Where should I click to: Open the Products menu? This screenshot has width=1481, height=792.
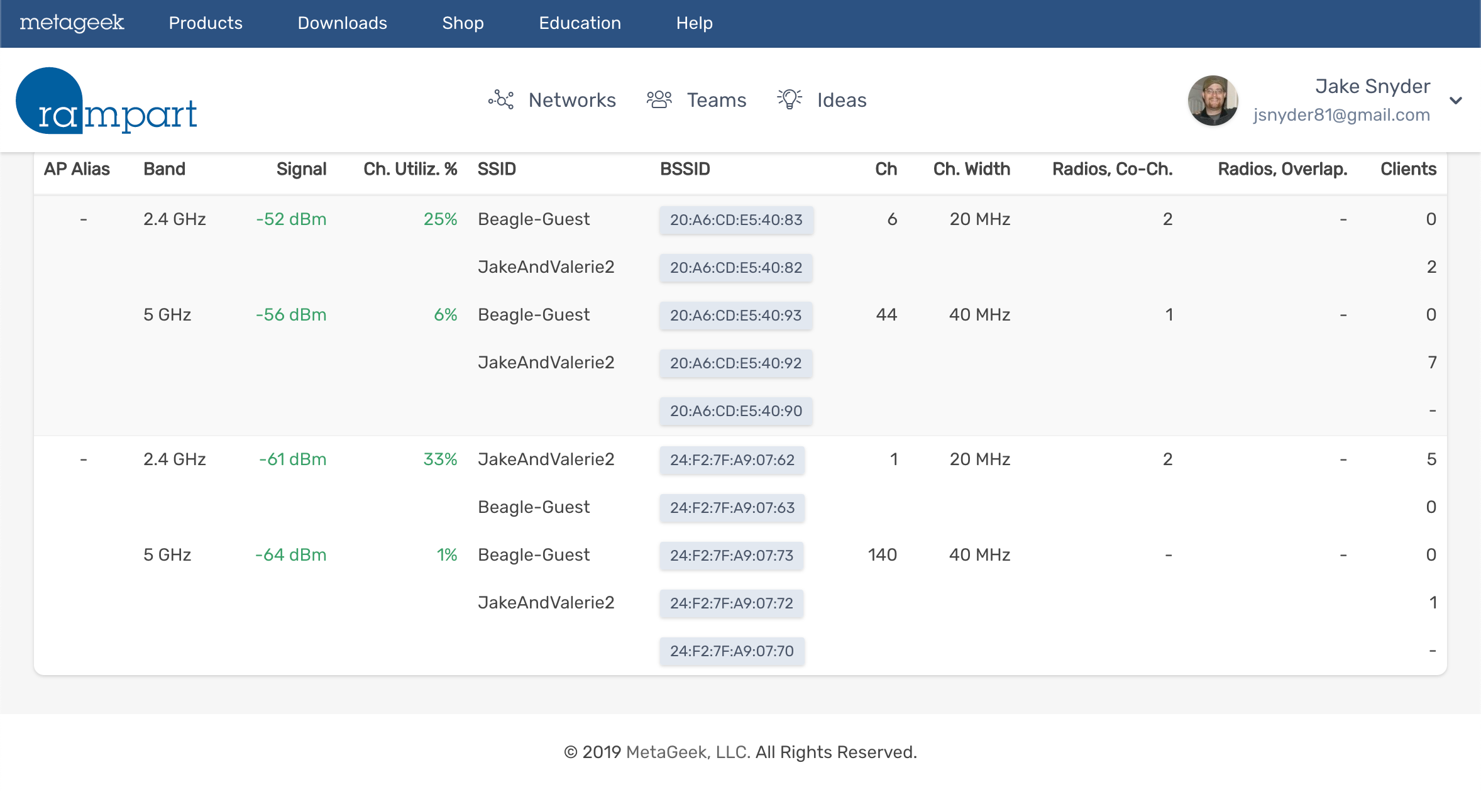coord(206,23)
